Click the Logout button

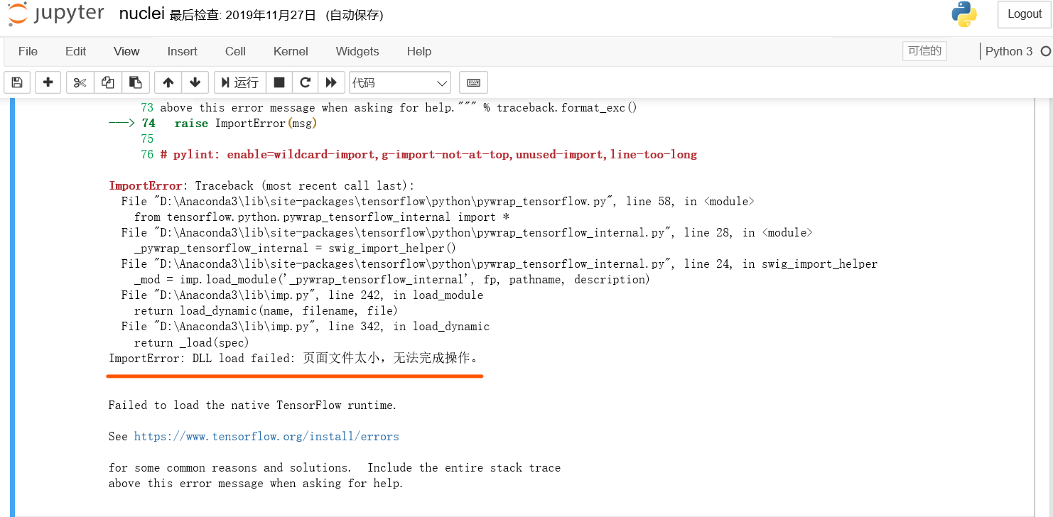(1024, 13)
